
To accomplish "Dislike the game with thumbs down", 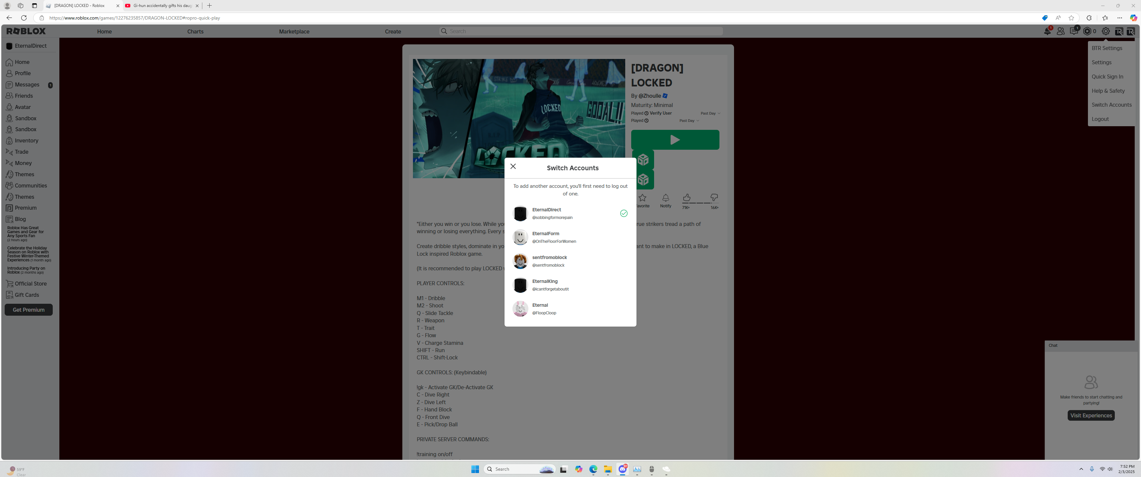I will (x=714, y=197).
